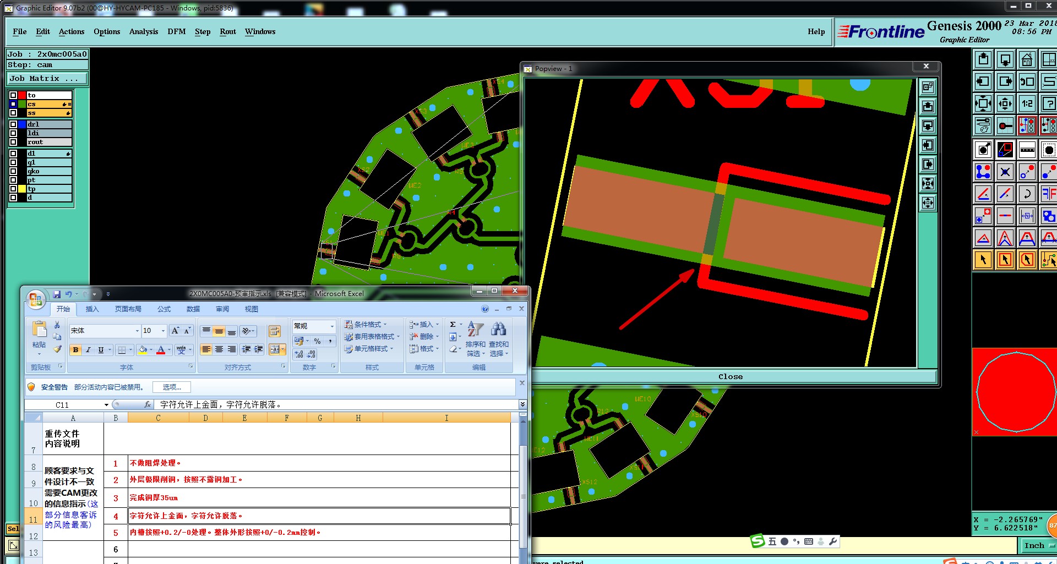The width and height of the screenshot is (1057, 564).
Task: Click the 1:2 zoom scale icon
Action: (1027, 103)
